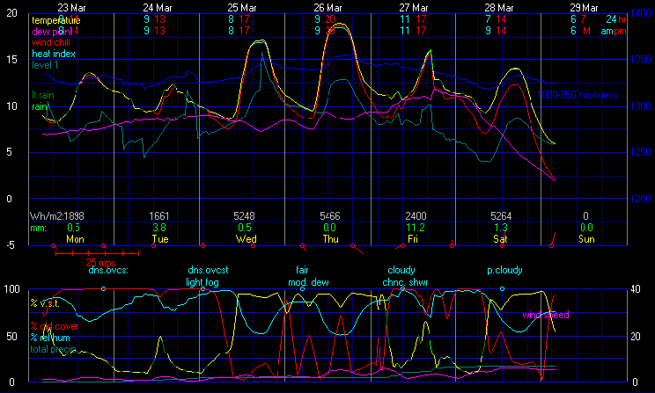Click the '29 Mar' date label

pos(584,8)
